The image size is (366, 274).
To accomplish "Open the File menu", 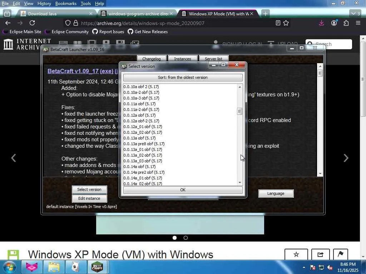I will pos(5,4).
